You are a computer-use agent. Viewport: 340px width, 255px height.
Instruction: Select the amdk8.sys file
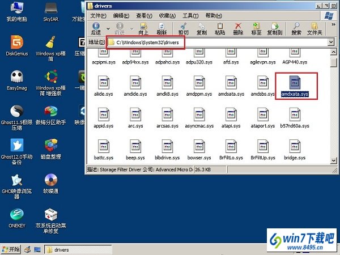[167, 86]
